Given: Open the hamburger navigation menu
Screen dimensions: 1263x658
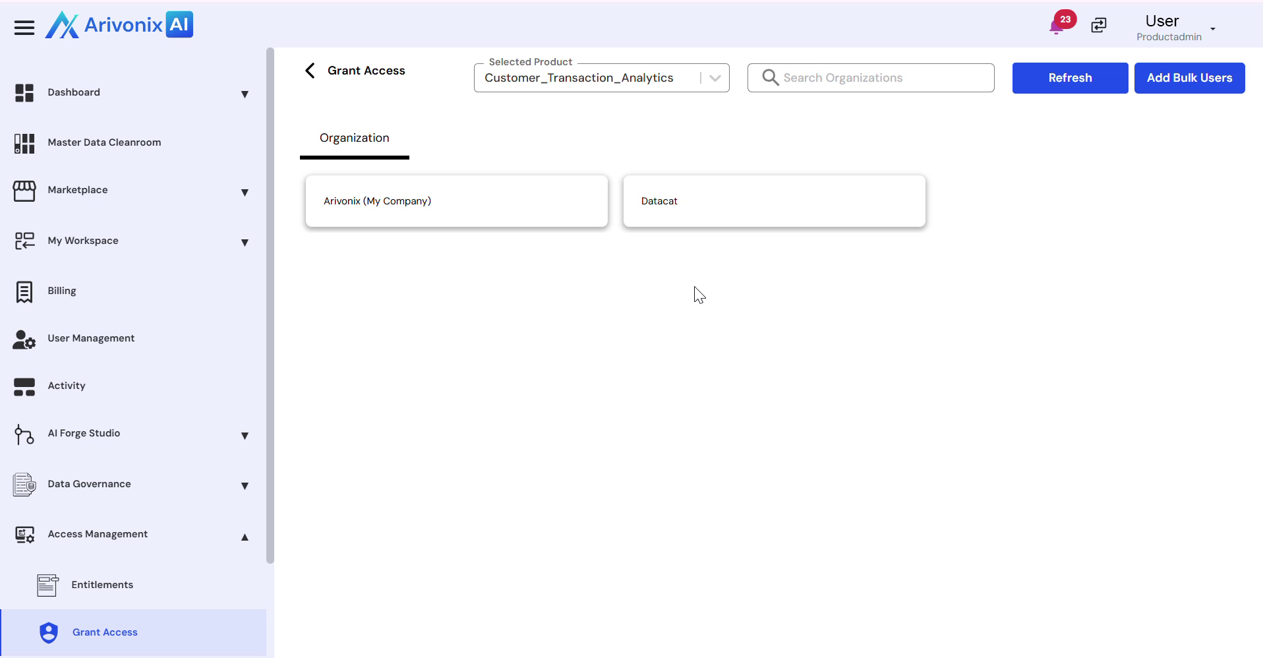Looking at the screenshot, I should 24,28.
